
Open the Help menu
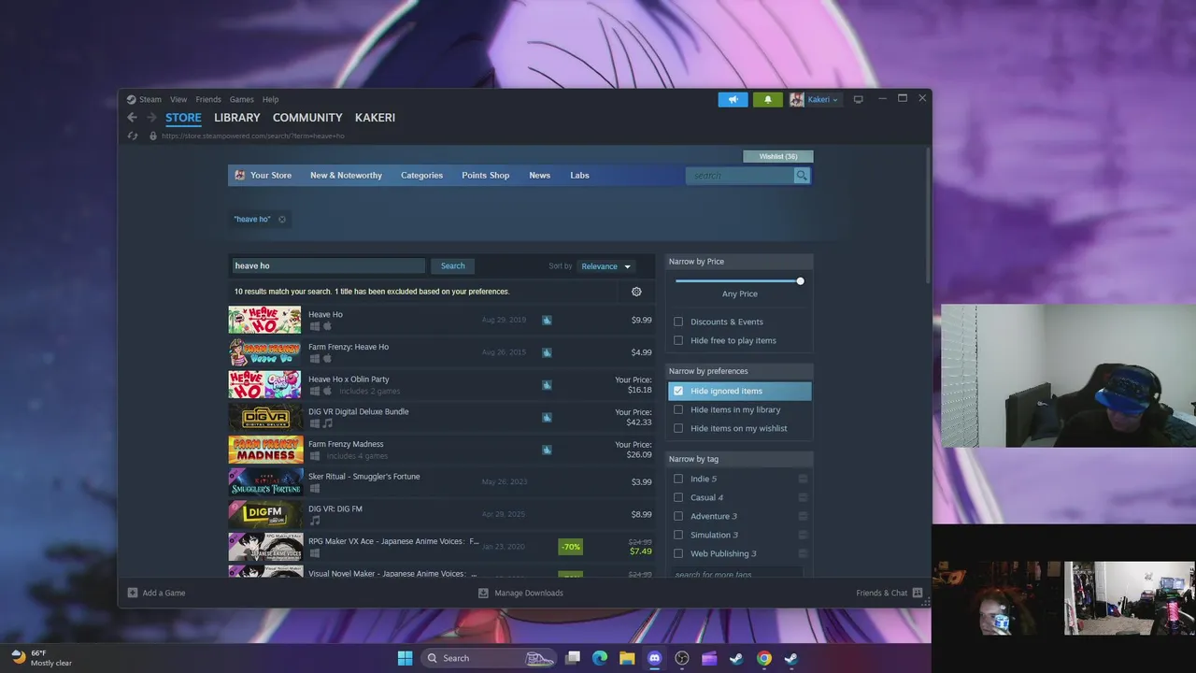270,99
